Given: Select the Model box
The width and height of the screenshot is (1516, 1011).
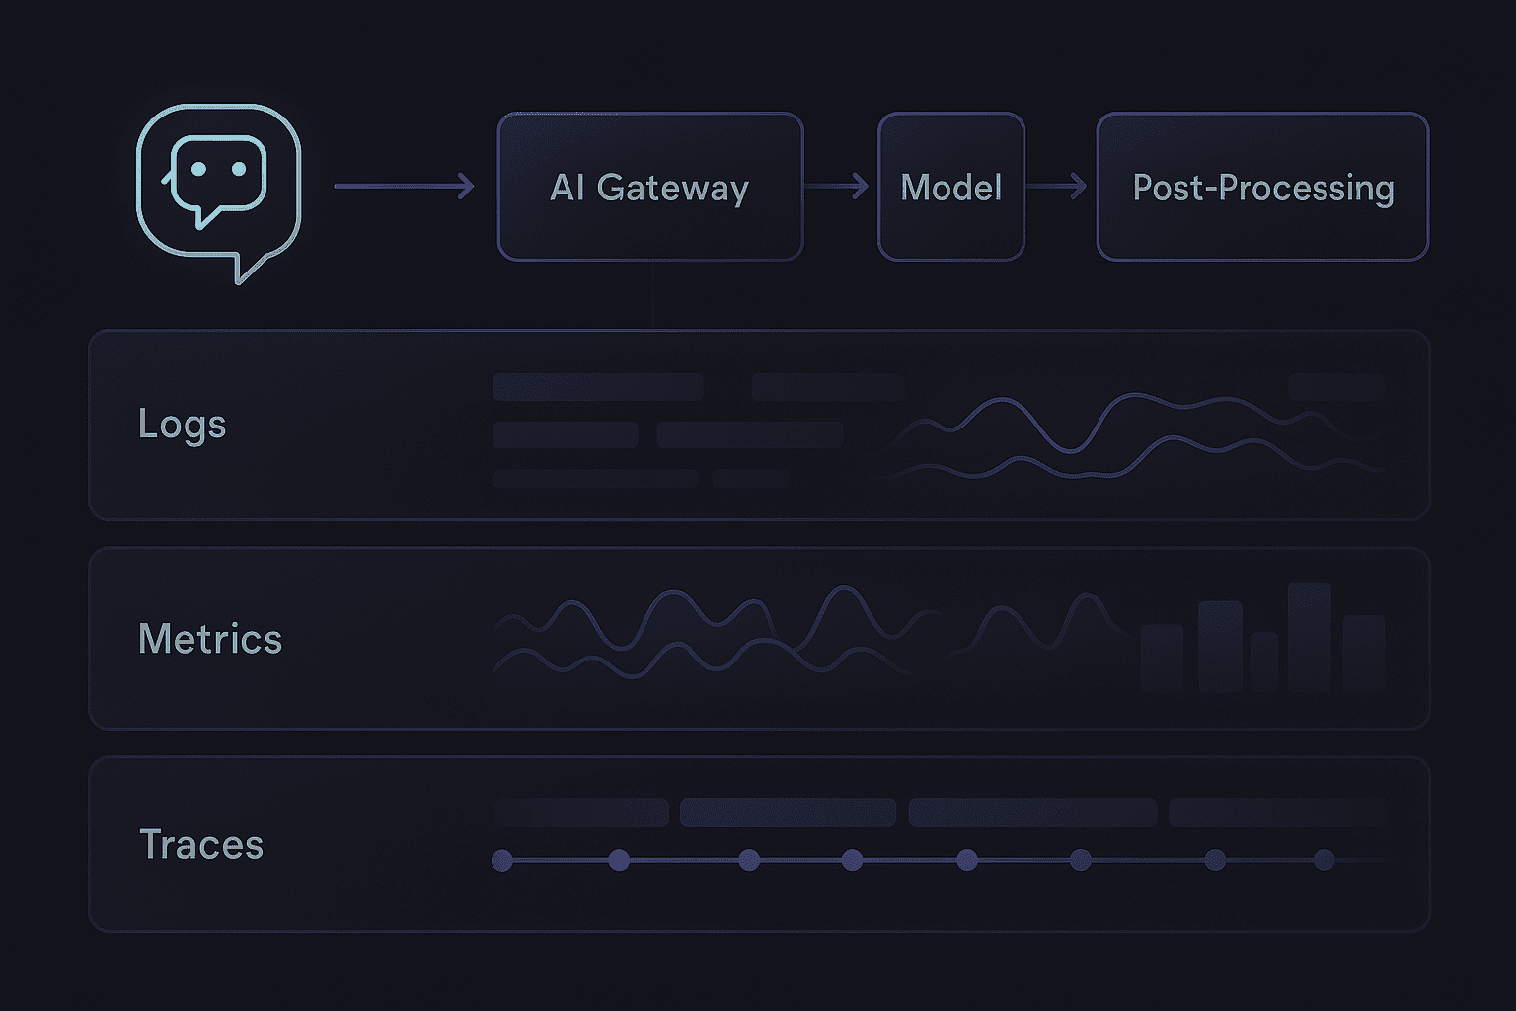Looking at the screenshot, I should pyautogui.click(x=951, y=187).
